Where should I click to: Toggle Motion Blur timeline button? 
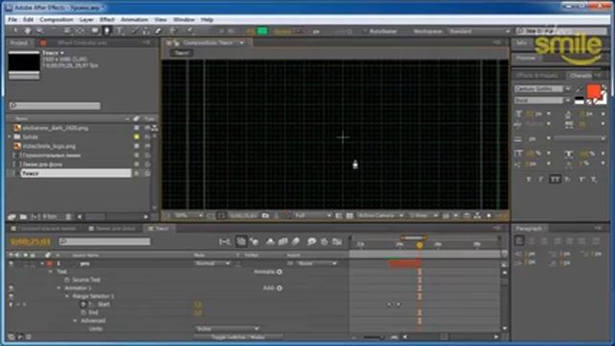pos(296,241)
